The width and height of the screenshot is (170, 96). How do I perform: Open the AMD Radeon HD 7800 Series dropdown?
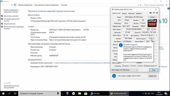[125, 70]
